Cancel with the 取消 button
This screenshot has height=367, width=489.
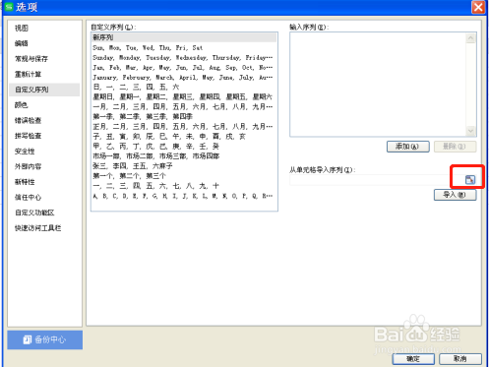(x=460, y=359)
